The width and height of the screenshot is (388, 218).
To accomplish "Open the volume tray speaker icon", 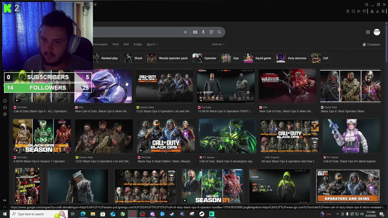I will pos(362,214).
